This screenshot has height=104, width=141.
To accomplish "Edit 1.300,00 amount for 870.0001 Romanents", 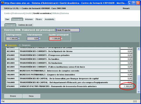I will (126, 86).
